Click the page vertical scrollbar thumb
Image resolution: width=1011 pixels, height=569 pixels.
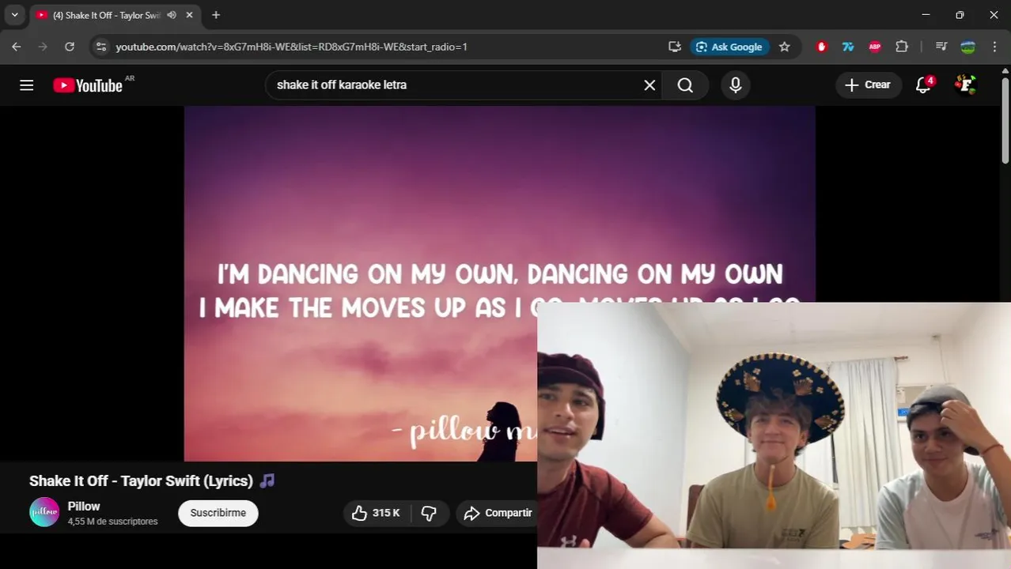point(1005,120)
